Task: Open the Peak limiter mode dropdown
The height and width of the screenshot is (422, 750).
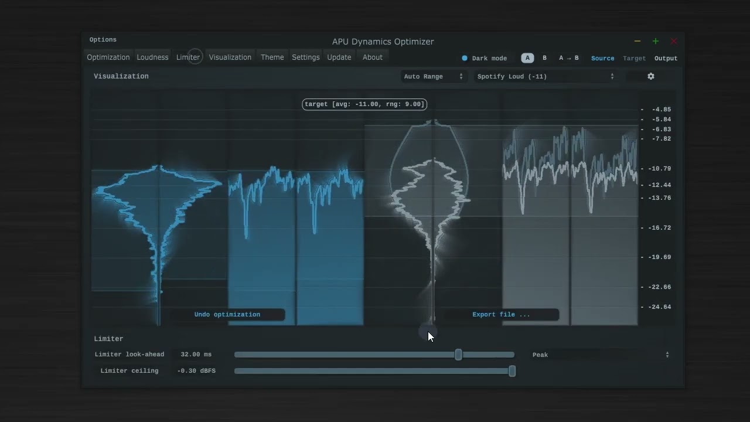Action: pyautogui.click(x=601, y=355)
